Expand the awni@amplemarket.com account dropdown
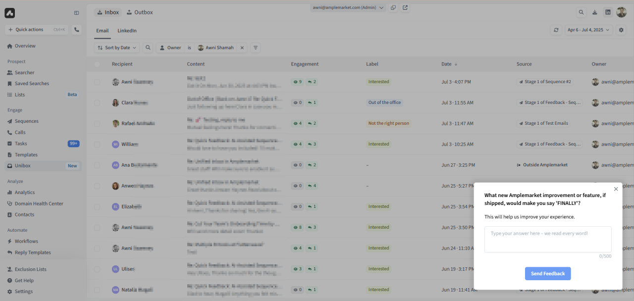The height and width of the screenshot is (301, 634). [348, 7]
